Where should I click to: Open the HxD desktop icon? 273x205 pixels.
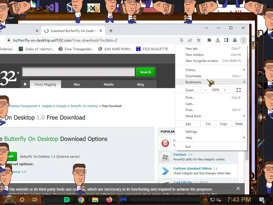[94, 8]
